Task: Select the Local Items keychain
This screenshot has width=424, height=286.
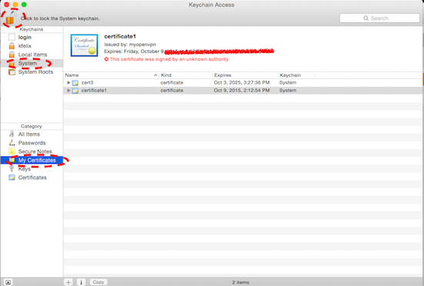Action: [32, 55]
